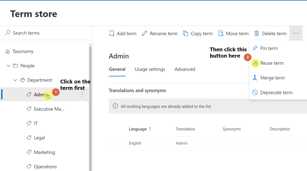
Task: Click the English language cell
Action: [135, 143]
